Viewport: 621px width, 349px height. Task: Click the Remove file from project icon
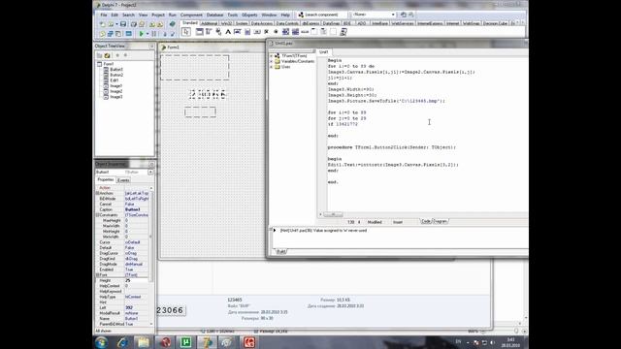pyautogui.click(x=160, y=24)
